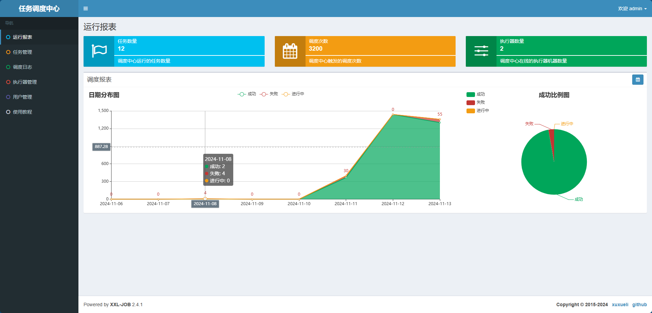Image resolution: width=652 pixels, height=313 pixels.
Task: Click the calendar date filter button
Action: pyautogui.click(x=637, y=80)
